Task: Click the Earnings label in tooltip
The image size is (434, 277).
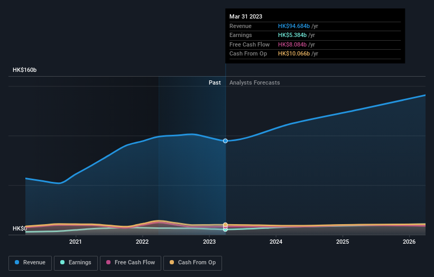Action: (x=241, y=35)
